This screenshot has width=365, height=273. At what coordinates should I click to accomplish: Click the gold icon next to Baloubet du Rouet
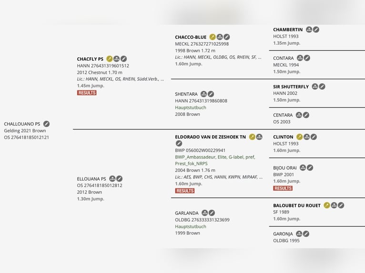click(x=327, y=205)
